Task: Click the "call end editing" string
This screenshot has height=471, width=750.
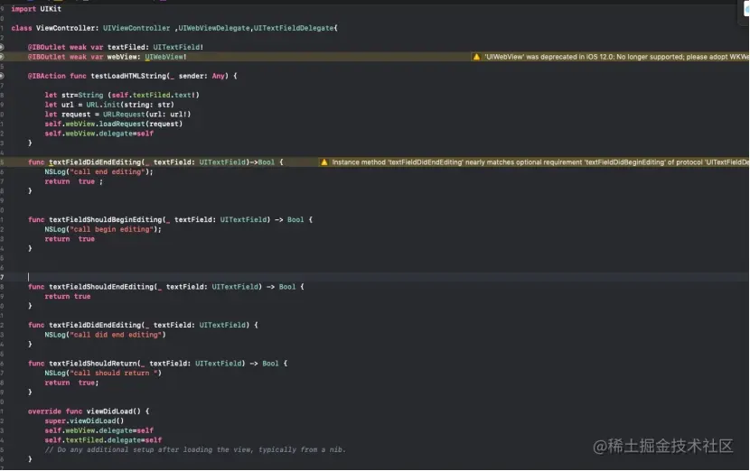Action: (108, 172)
